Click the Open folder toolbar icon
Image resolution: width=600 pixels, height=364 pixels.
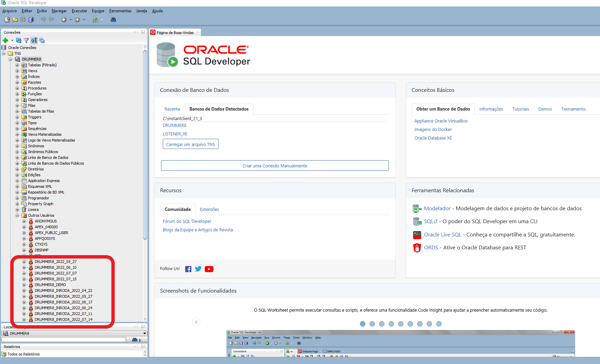tap(15, 20)
